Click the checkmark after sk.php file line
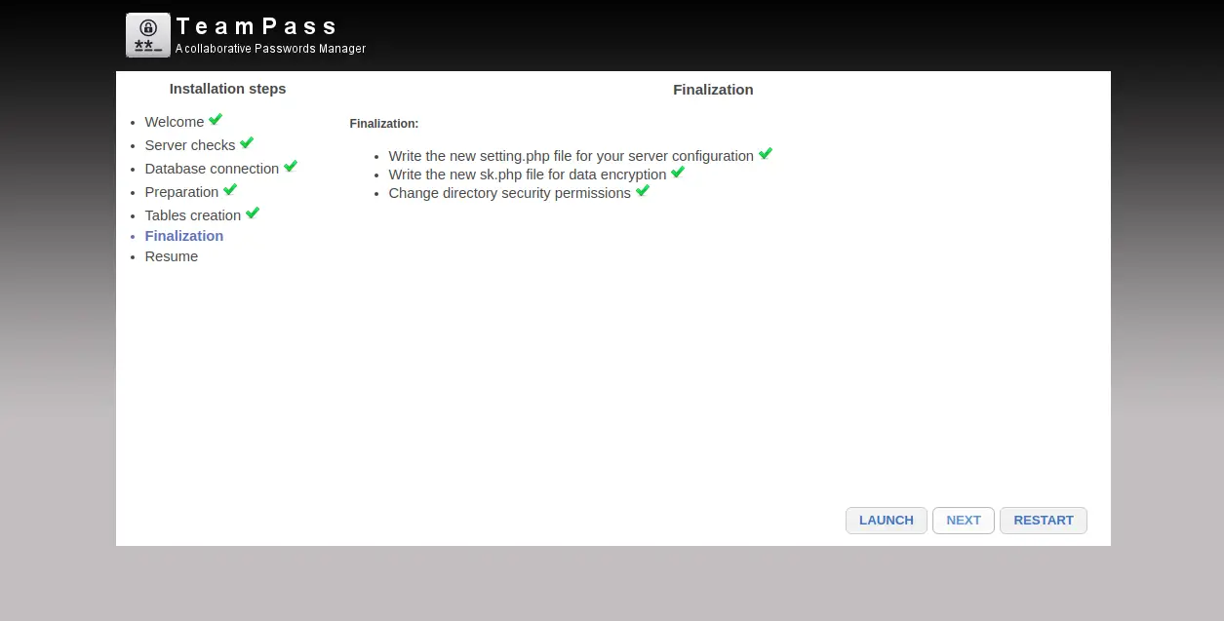The image size is (1224, 621). click(678, 172)
